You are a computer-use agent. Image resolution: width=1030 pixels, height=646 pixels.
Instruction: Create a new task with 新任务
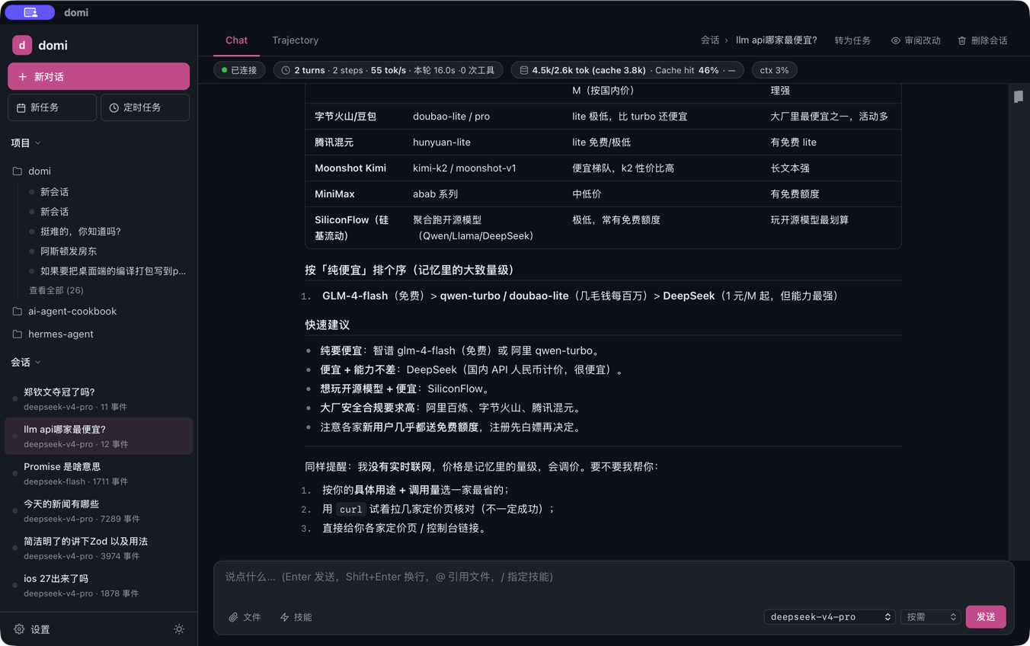tap(53, 107)
